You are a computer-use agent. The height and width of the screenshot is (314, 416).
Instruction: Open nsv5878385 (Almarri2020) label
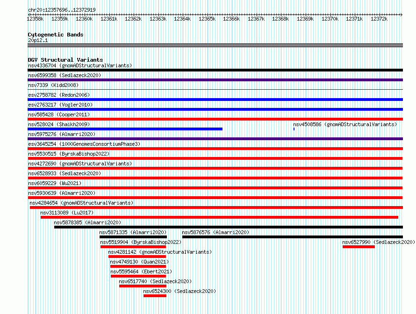[87, 222]
